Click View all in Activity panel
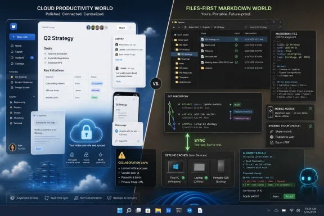The width and height of the screenshot is (324, 216). coord(119,60)
